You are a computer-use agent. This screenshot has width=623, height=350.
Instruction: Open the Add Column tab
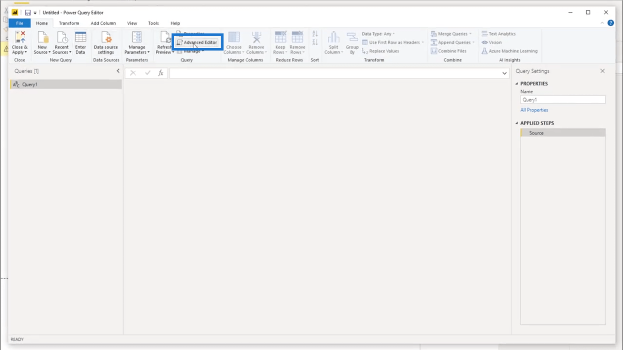[x=103, y=23]
